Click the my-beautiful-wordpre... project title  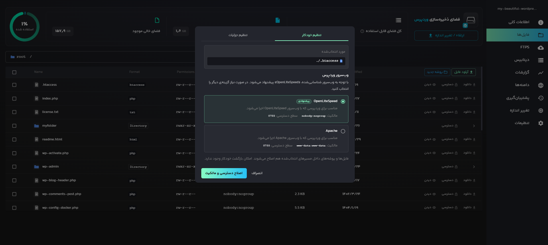tap(517, 9)
